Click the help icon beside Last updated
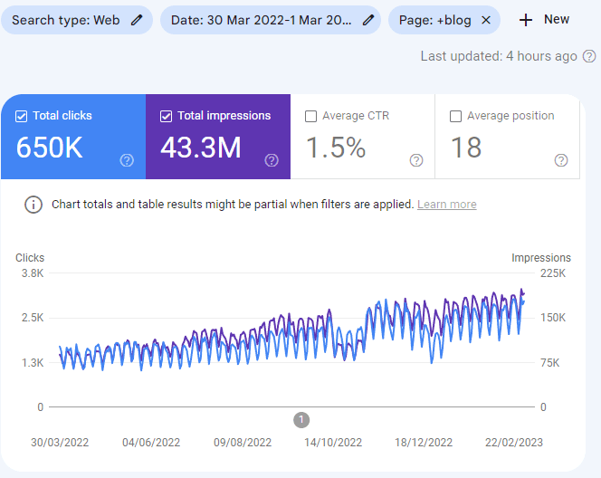601x478 pixels. pos(589,56)
